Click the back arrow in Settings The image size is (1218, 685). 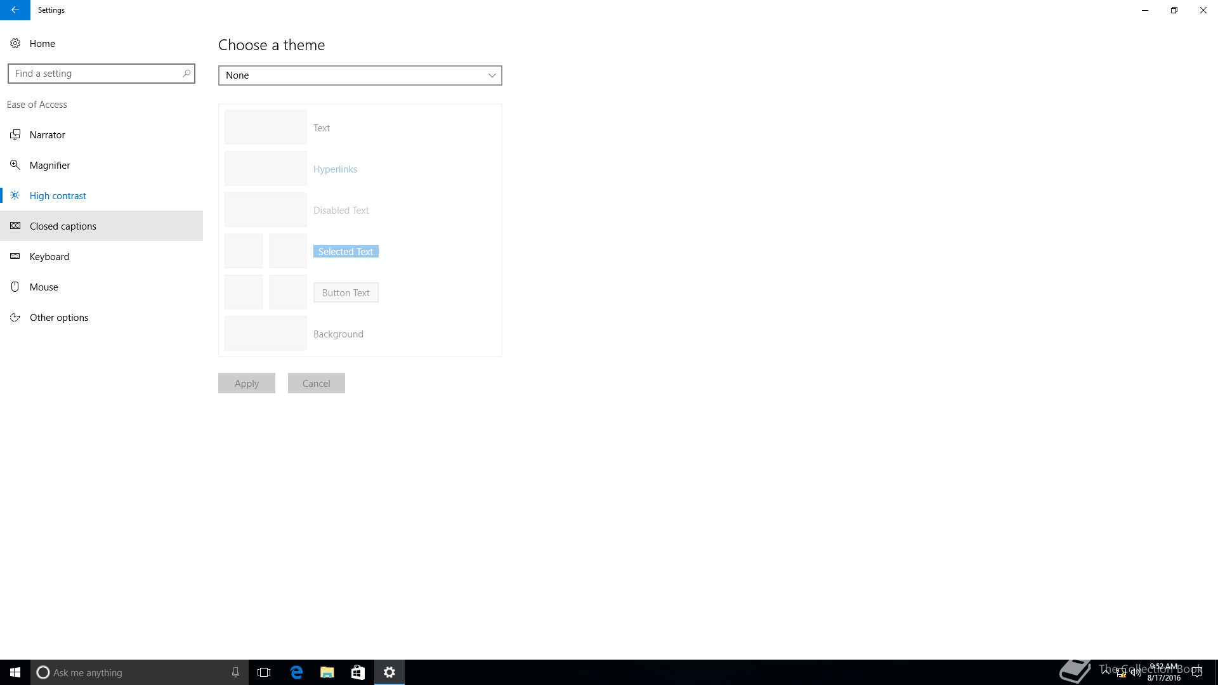15,10
